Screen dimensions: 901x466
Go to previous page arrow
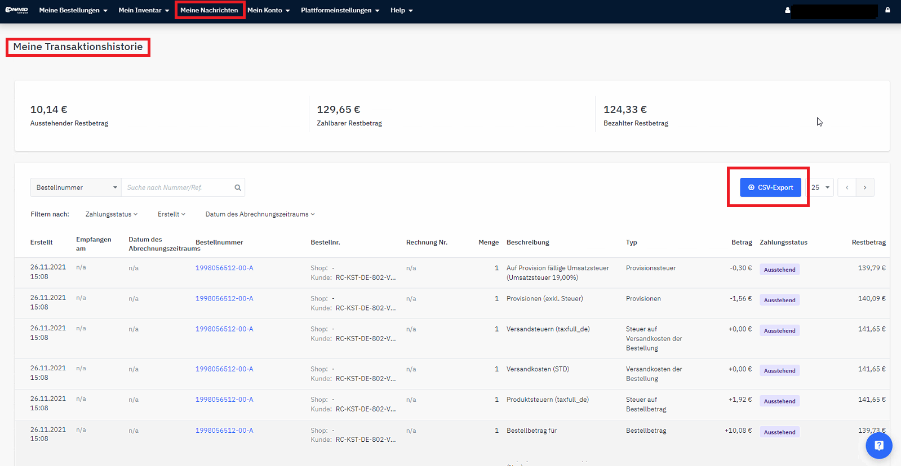pos(847,188)
